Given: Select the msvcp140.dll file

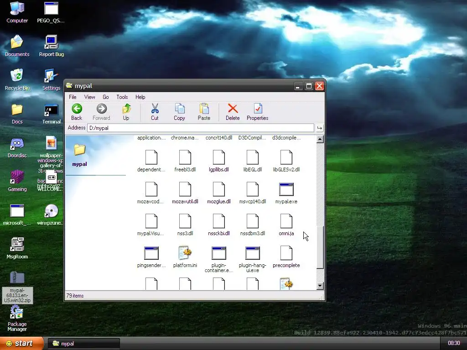Looking at the screenshot, I should tap(253, 193).
